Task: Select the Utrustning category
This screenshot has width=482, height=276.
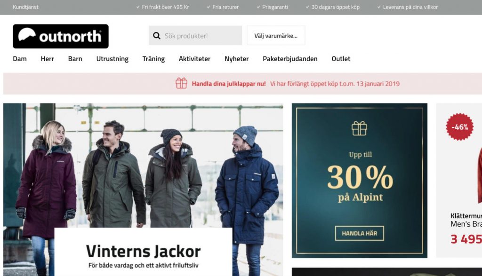Action: (x=112, y=59)
